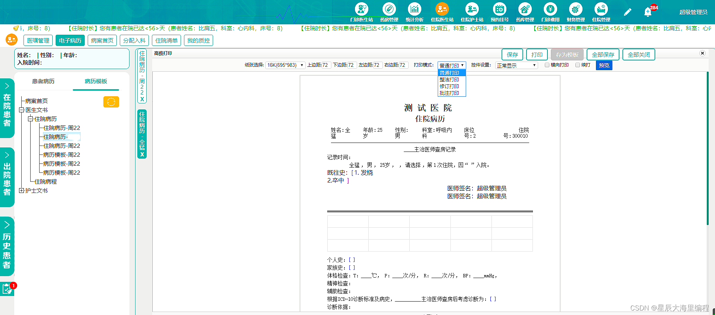Open the 住院护士站 icon
Viewport: 715px width, 315px height.
point(472,9)
